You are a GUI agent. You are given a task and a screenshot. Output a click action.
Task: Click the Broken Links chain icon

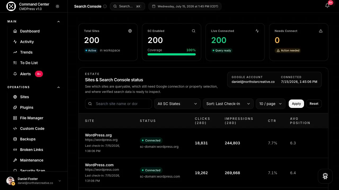pyautogui.click(x=15, y=150)
